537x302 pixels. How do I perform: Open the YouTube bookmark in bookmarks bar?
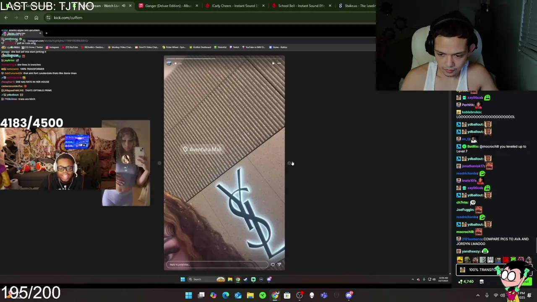pos(70,47)
